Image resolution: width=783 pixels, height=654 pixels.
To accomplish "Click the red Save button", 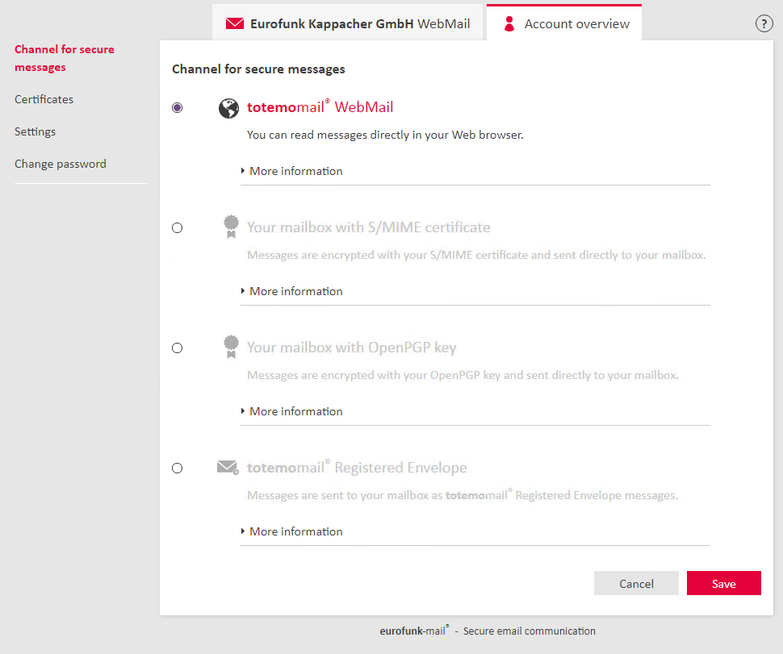I will click(723, 583).
